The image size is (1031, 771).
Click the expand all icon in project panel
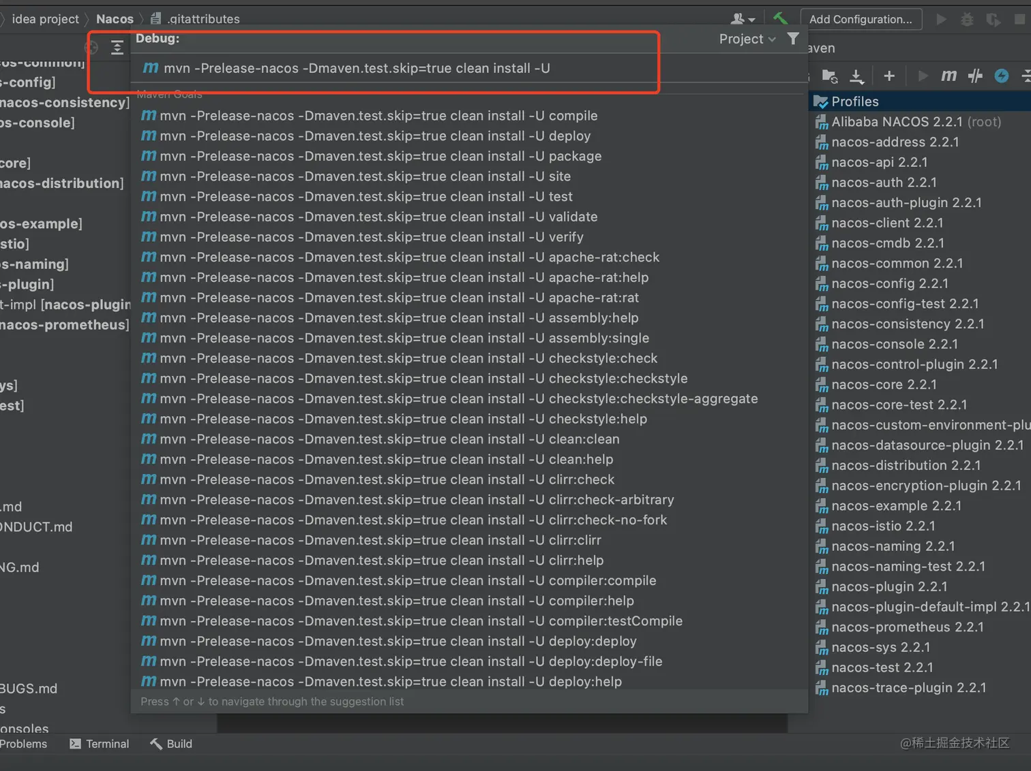(x=117, y=47)
